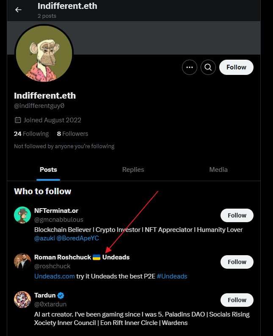Click Tardun's avatar icon
Image resolution: width=273 pixels, height=336 pixels.
(x=22, y=300)
